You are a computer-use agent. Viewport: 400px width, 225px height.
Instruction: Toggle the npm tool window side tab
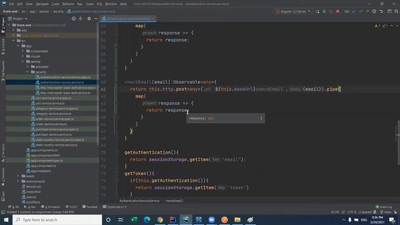[x=3, y=196]
